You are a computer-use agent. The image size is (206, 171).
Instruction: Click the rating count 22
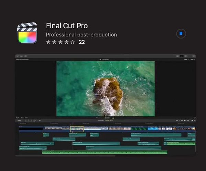[x=82, y=42]
